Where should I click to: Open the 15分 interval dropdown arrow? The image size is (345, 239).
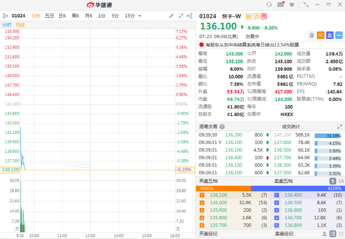tap(140, 16)
